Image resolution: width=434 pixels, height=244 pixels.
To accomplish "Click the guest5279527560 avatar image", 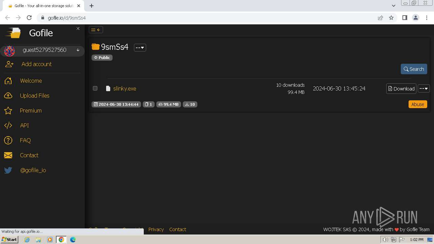I will 9,51.
